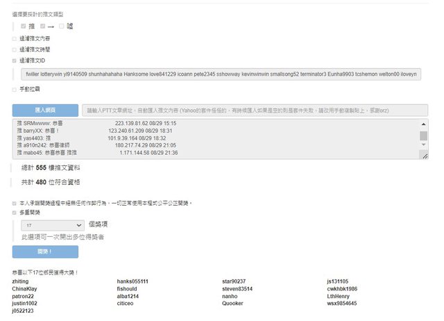Toggle the 噓 comment type checkbox
This screenshot has height=321, width=444.
pos(62,26)
